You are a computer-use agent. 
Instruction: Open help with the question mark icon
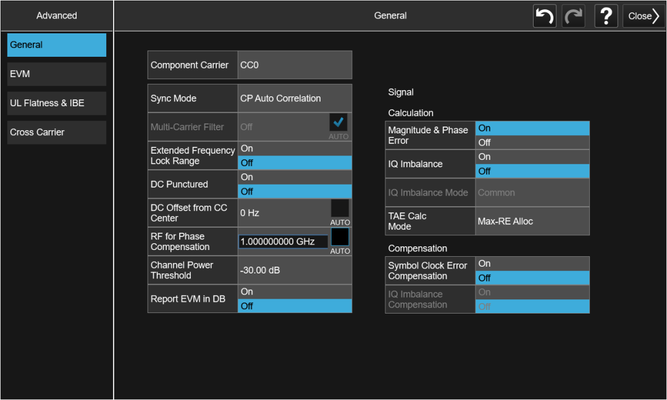pos(606,16)
